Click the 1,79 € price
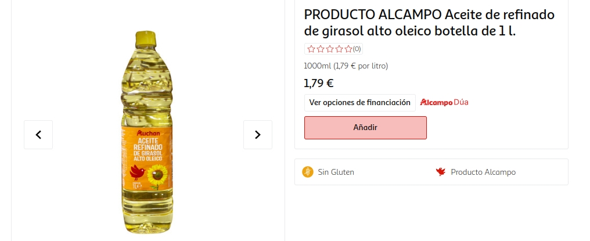Image resolution: width=590 pixels, height=241 pixels. click(x=319, y=83)
